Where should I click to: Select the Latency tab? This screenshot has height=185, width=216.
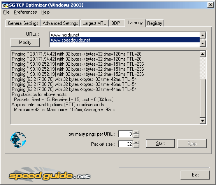[x=135, y=23]
